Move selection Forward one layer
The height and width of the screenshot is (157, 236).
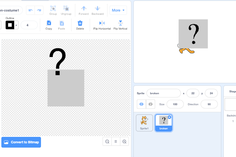coord(84,10)
